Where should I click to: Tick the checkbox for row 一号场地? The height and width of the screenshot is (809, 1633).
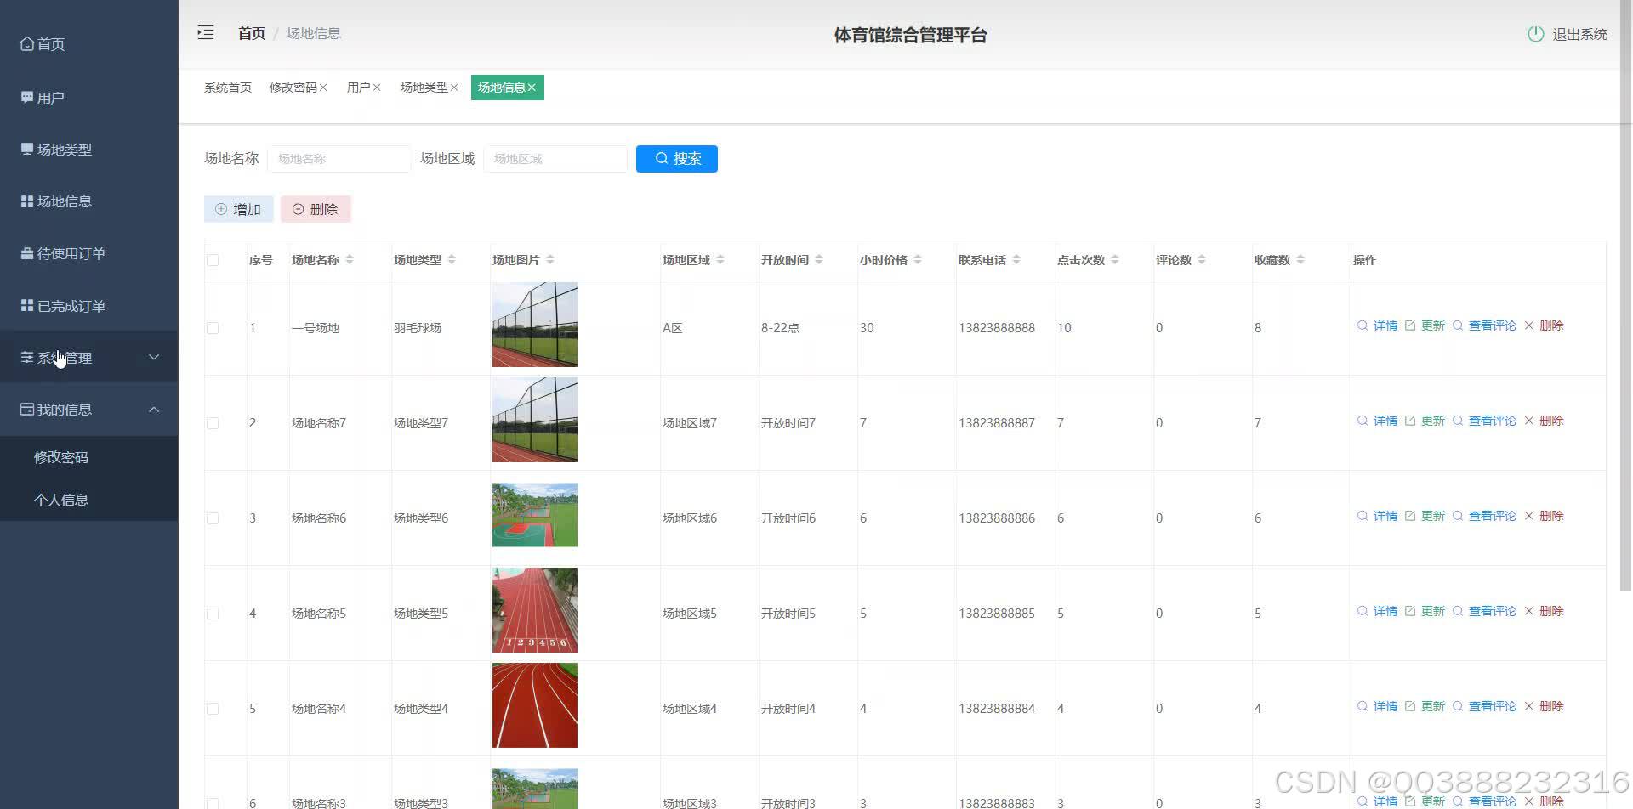coord(213,328)
